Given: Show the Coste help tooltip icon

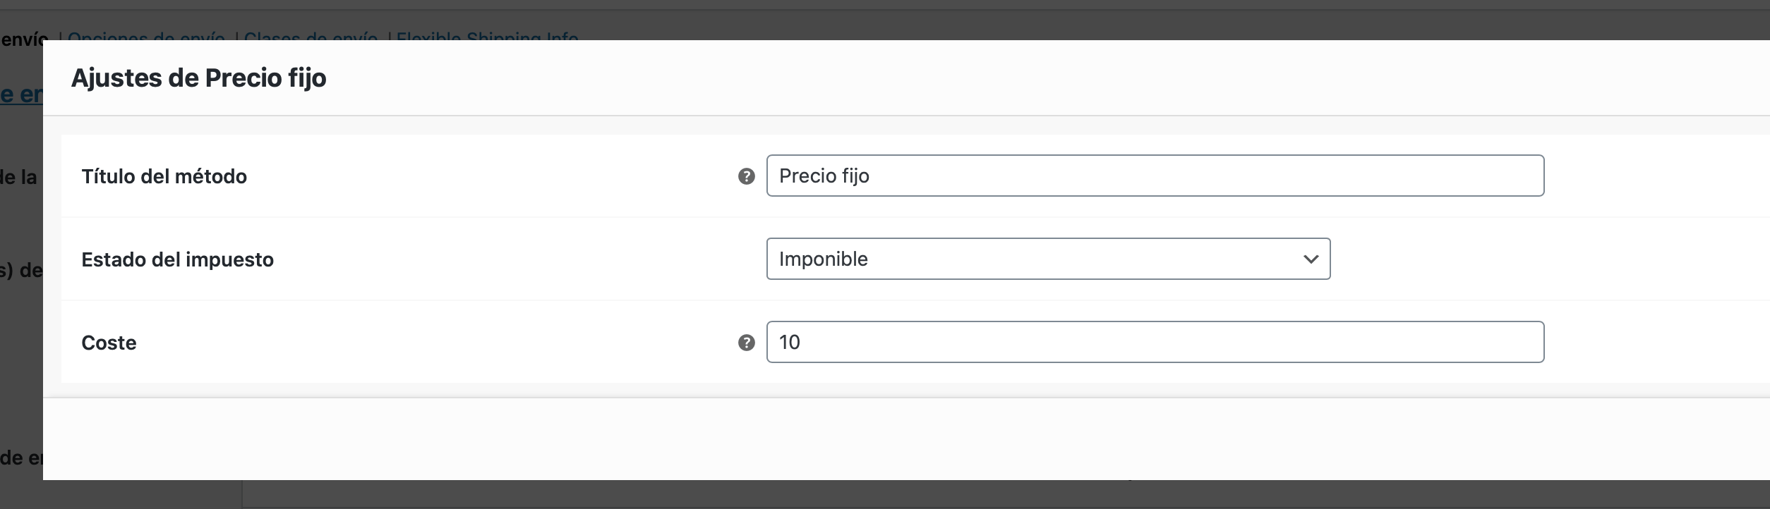Looking at the screenshot, I should tap(746, 343).
